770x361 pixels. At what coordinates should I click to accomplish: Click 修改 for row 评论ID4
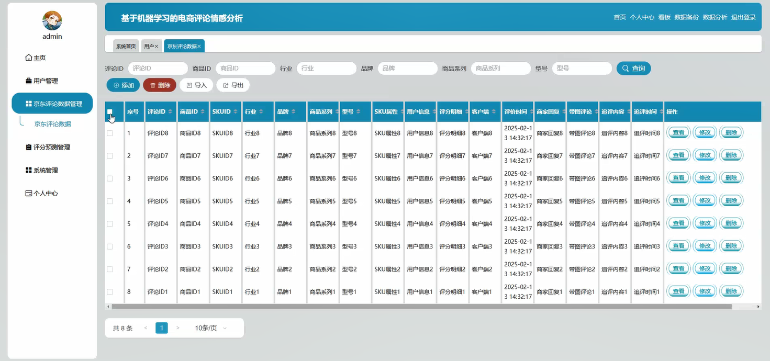pos(705,223)
